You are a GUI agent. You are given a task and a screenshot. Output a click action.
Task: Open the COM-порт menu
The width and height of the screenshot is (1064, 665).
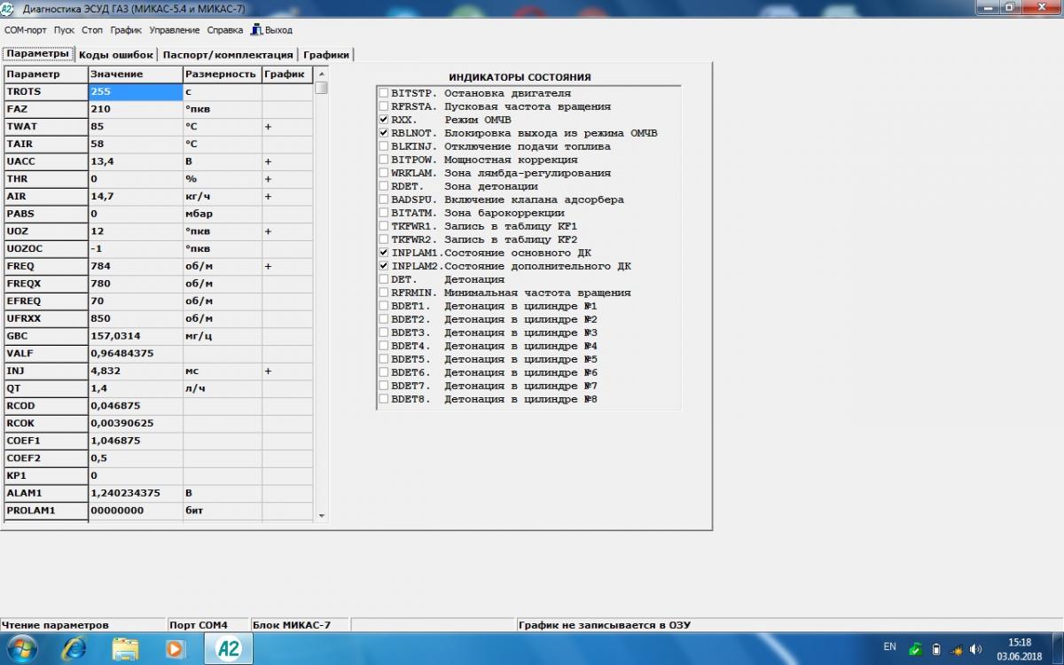click(25, 29)
